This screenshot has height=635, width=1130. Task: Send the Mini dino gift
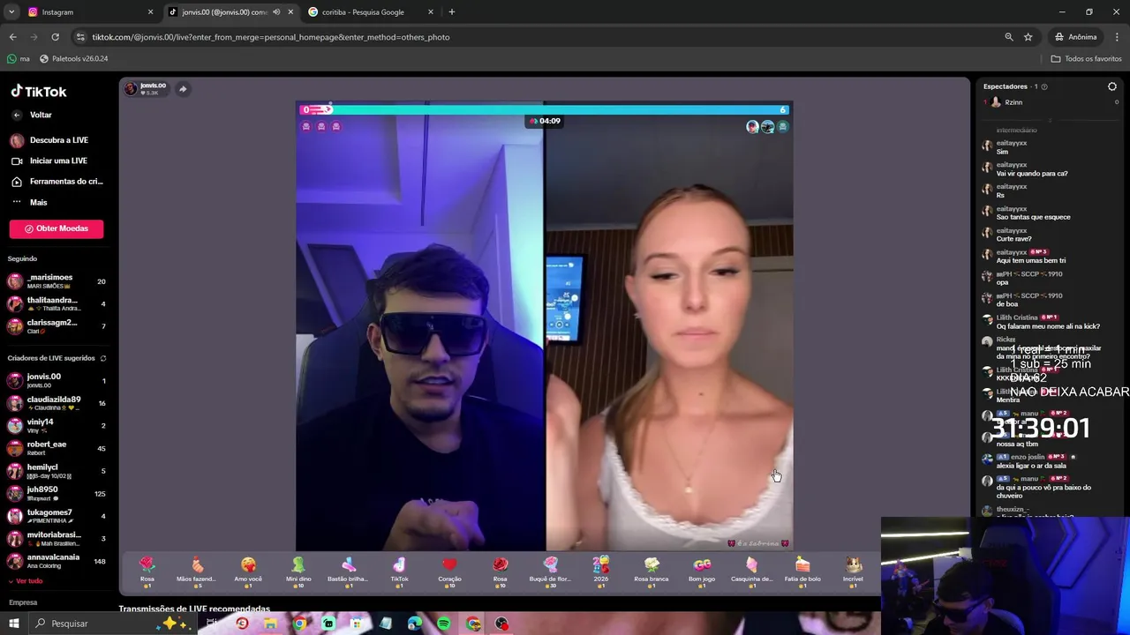(x=298, y=570)
